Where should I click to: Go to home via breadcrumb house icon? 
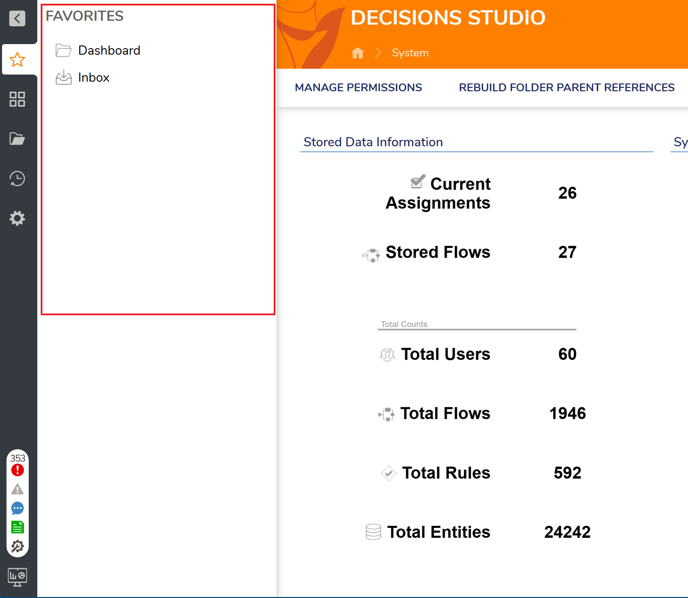(358, 53)
